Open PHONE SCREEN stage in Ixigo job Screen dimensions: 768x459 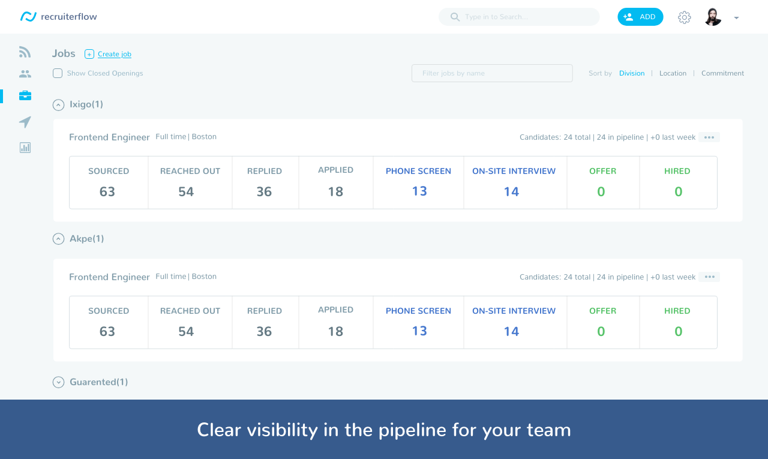[418, 182]
